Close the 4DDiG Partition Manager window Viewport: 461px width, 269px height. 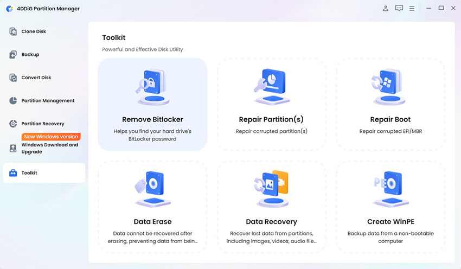point(453,8)
